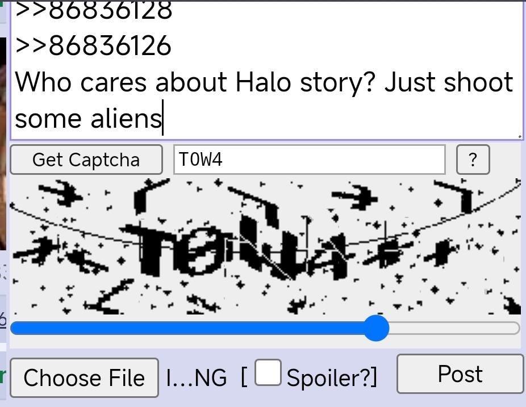Click the captcha alignment slider handle
This screenshot has width=526, height=407.
point(375,328)
